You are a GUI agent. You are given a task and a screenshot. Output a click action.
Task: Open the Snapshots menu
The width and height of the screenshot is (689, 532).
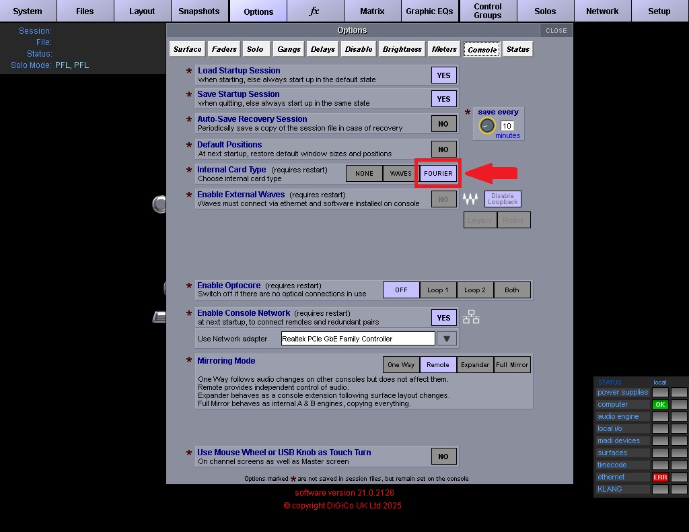[x=199, y=11]
